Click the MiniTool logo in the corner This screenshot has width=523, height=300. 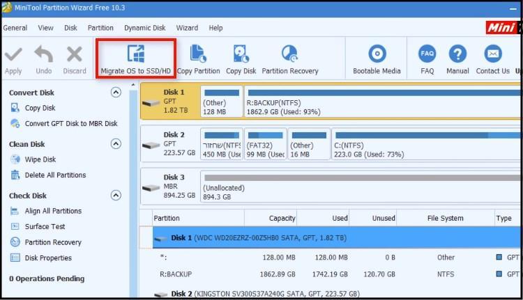click(503, 28)
